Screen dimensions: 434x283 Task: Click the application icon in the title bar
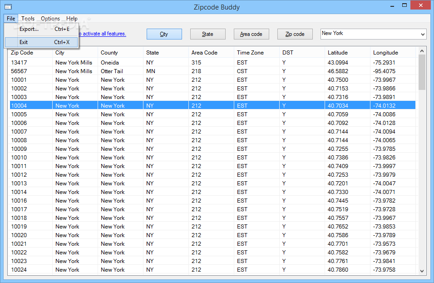pyautogui.click(x=8, y=7)
